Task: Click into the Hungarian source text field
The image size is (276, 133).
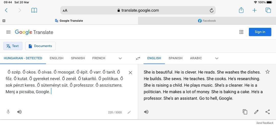Action: click(64, 82)
